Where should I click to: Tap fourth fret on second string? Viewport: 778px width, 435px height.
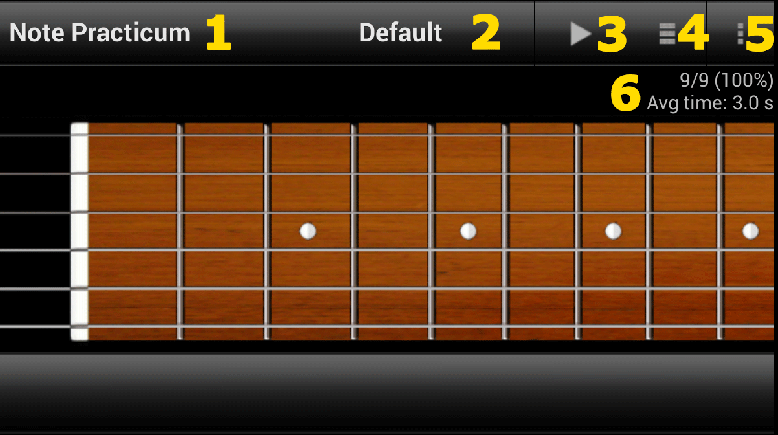coord(393,173)
